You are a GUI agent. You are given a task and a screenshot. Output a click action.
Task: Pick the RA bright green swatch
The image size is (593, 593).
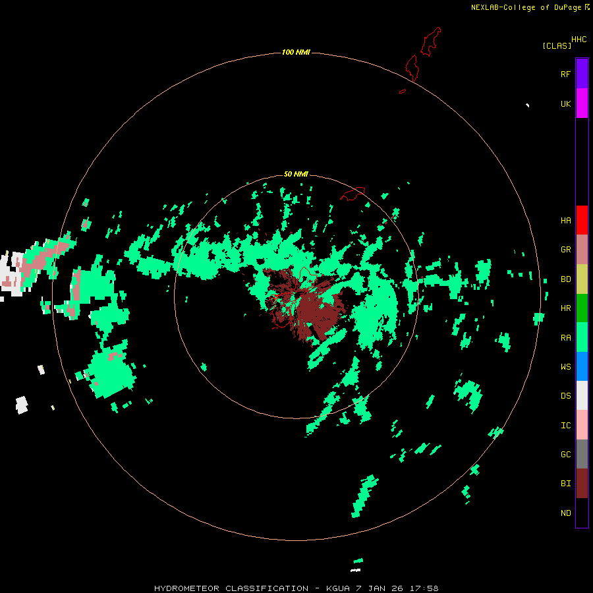[582, 337]
